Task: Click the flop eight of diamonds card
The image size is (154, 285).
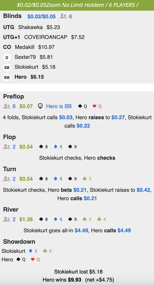Action: (58, 147)
